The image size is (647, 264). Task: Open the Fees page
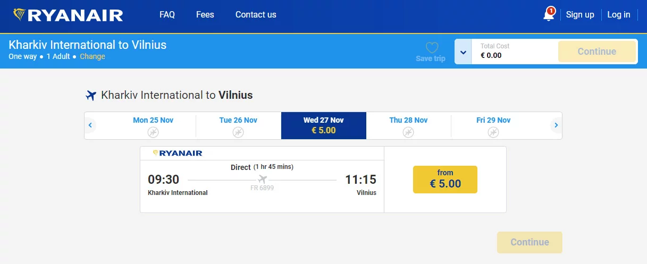pyautogui.click(x=205, y=15)
